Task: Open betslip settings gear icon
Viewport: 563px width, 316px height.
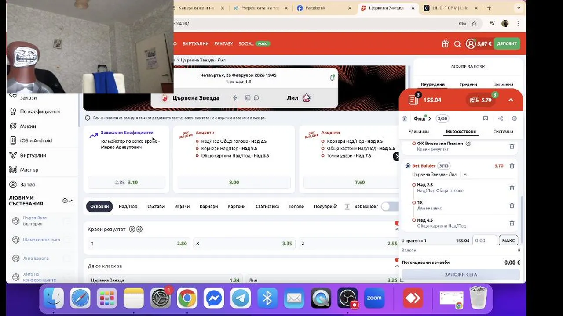Action: pyautogui.click(x=514, y=118)
